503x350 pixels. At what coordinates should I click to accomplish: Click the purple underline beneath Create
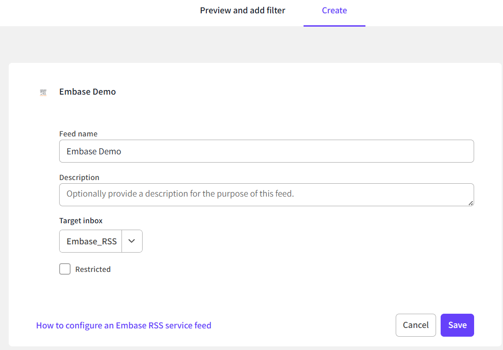coord(334,26)
